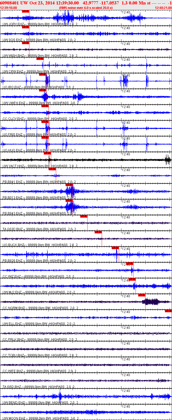Click the pick marker on PB B926 trace
Image resolution: width=172 pixels, height=420 pixels.
[x=115, y=248]
